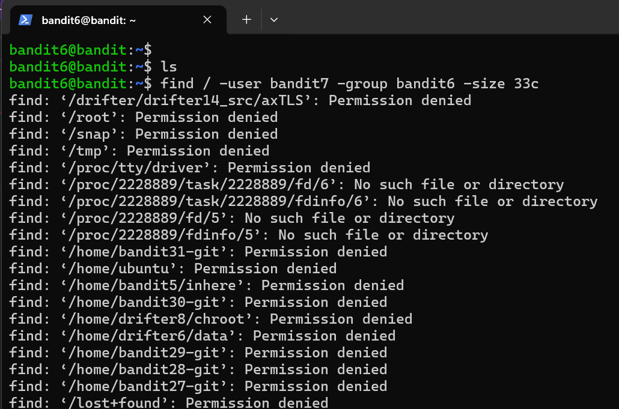Click the '/snap' Permission denied line
Viewport: 619px width, 409px height.
[x=144, y=134]
